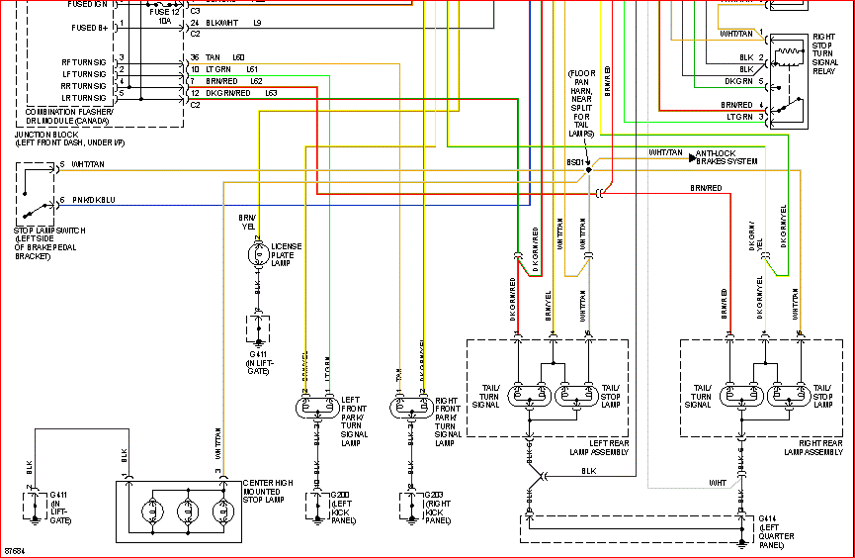Click the BS01 splice dot
This screenshot has width=855, height=558.
[x=589, y=170]
